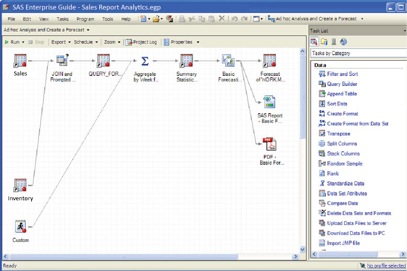Viewport: 407px width, 271px height.
Task: Click the New item toolbar icon
Action: tap(143, 19)
